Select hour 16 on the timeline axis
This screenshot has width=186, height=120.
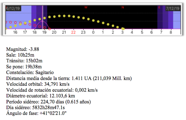[15, 32]
